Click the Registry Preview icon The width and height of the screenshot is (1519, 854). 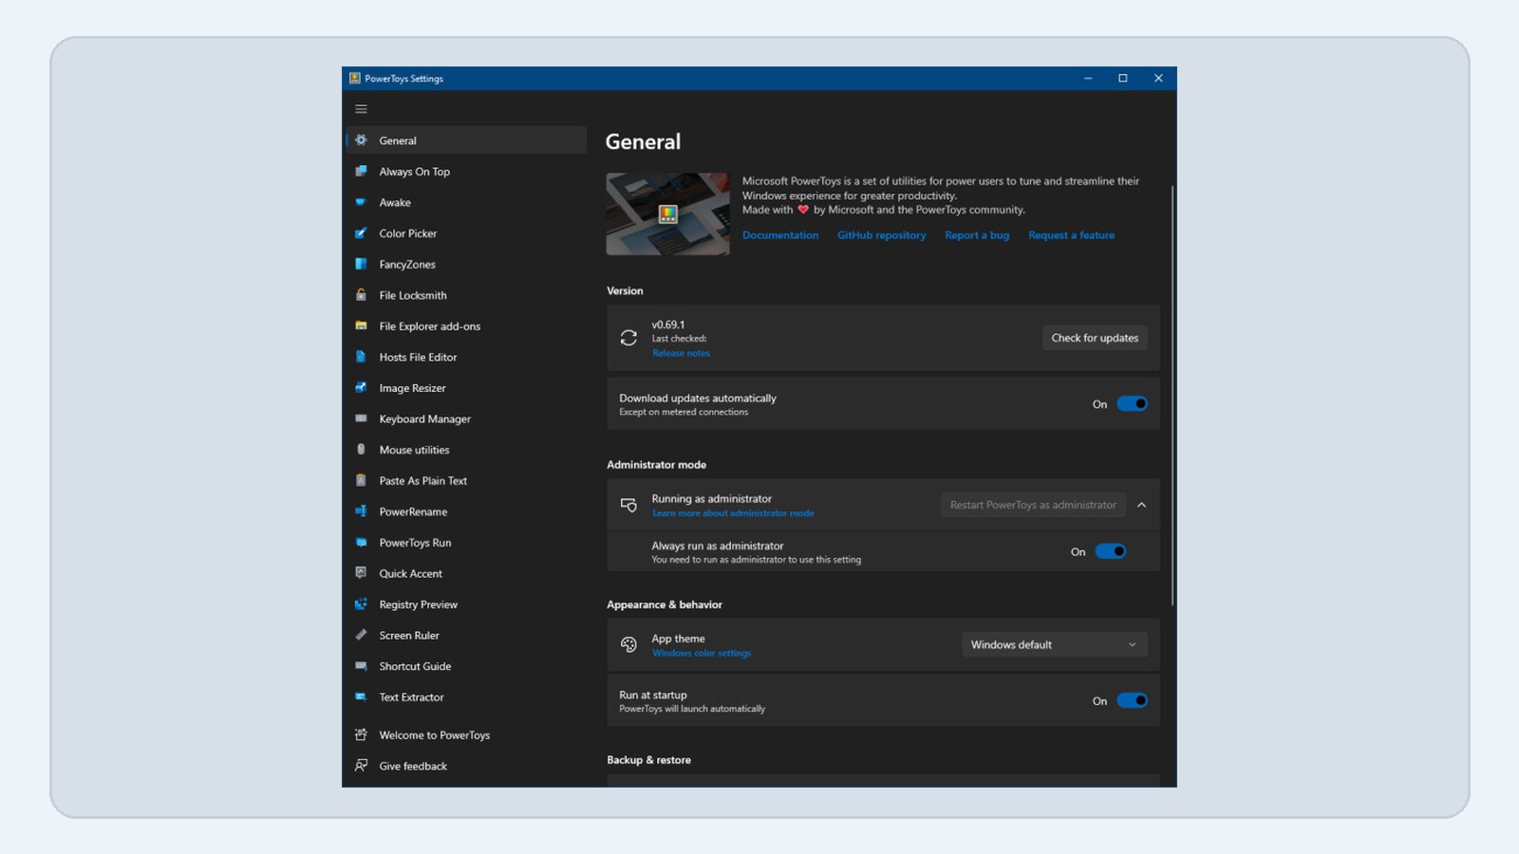click(361, 604)
